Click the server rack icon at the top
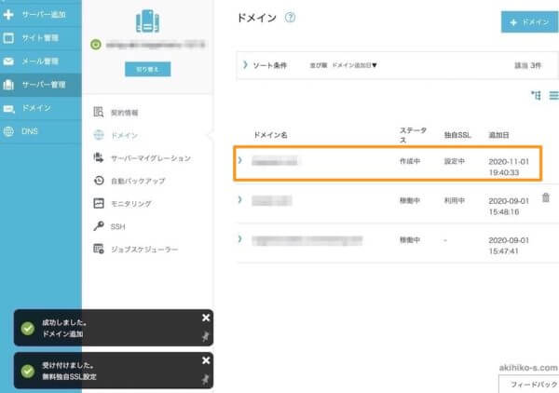 tap(147, 21)
